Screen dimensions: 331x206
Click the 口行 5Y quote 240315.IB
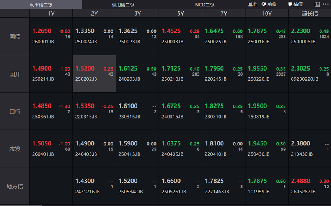pos(180,111)
